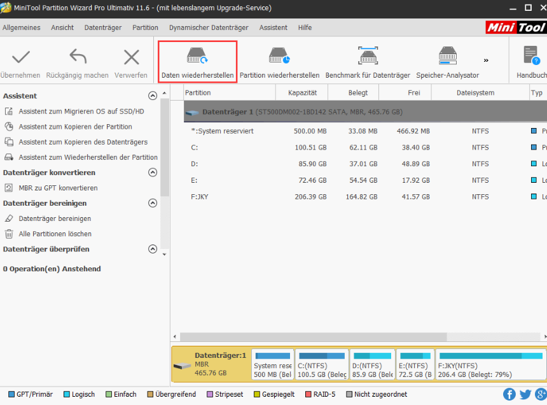Sort by the Frei column header
The height and width of the screenshot is (405, 547).
(406, 92)
